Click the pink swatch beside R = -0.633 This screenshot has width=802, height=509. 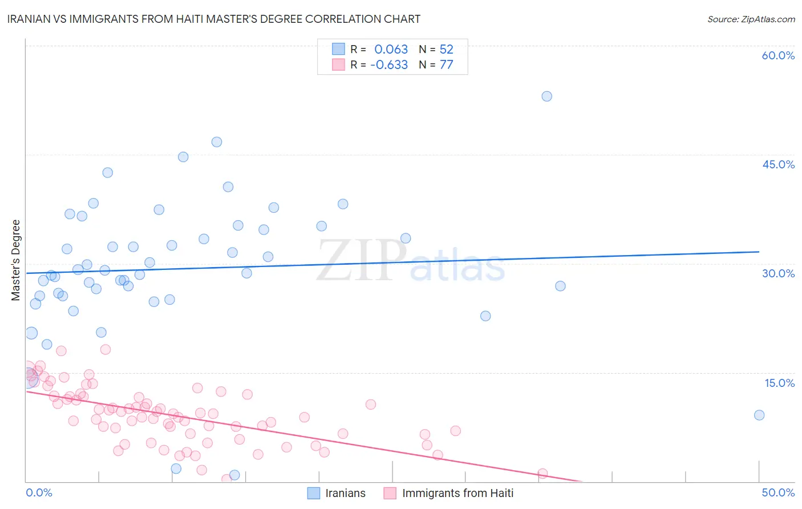click(x=339, y=64)
